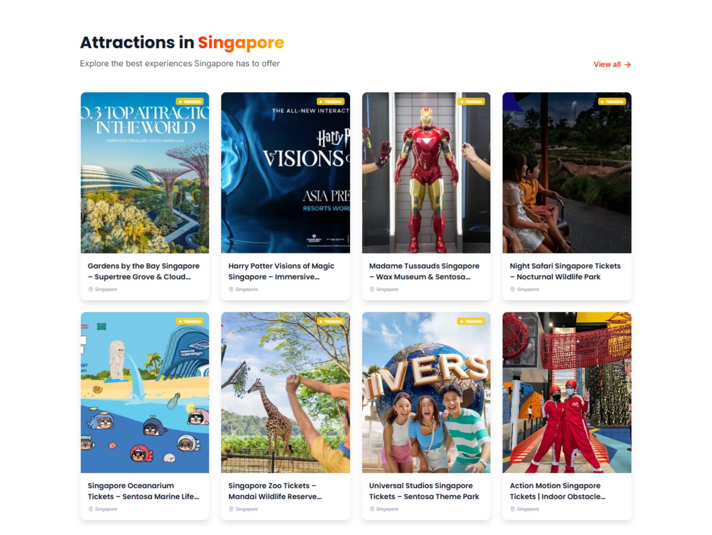Screen dimensions: 712x535
Task: Open the Singapore Zoo giraffe image
Action: (285, 393)
